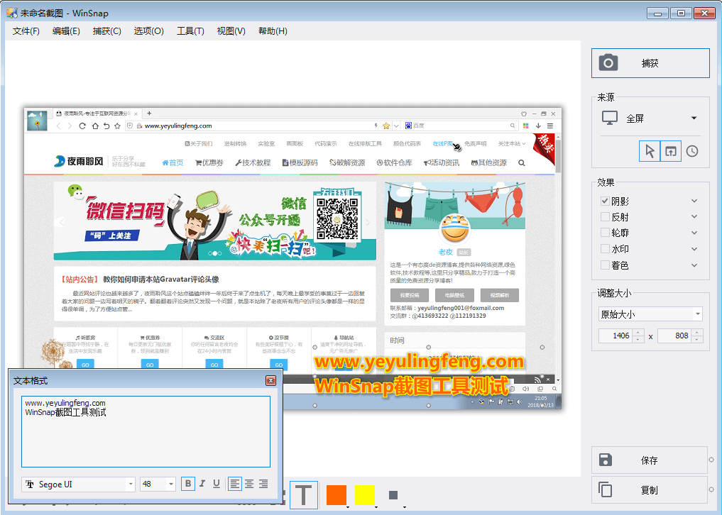Enable the Outline (轮廓) effect checkbox
This screenshot has height=515, width=722.
pyautogui.click(x=605, y=233)
